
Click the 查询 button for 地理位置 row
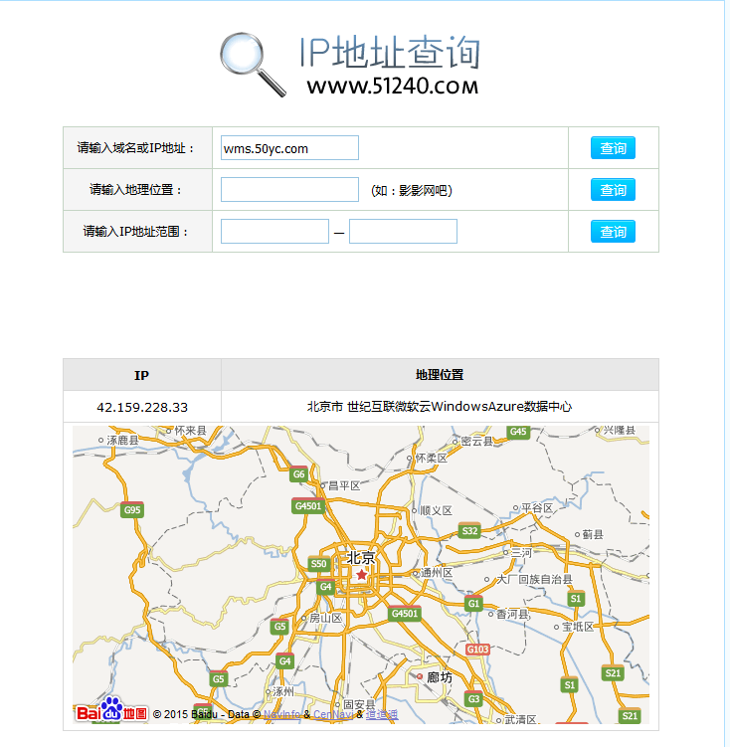pyautogui.click(x=613, y=190)
